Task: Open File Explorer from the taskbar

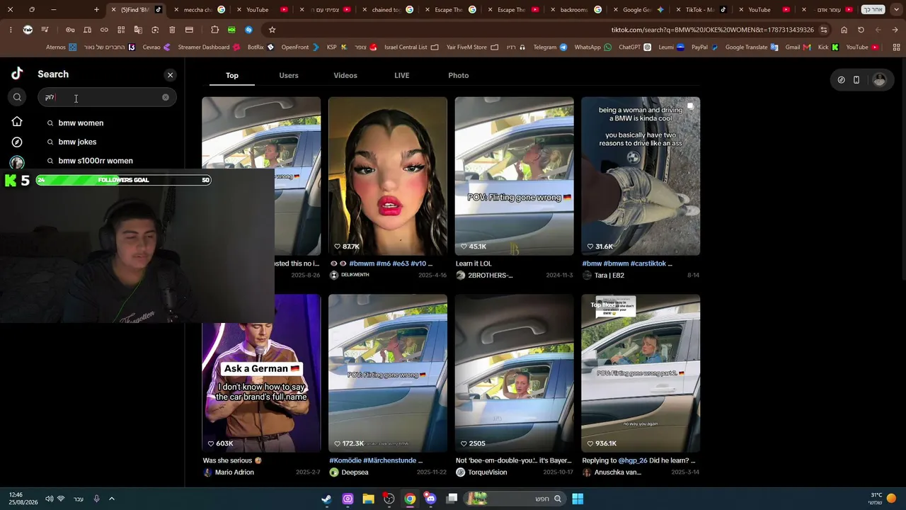Action: (x=368, y=499)
